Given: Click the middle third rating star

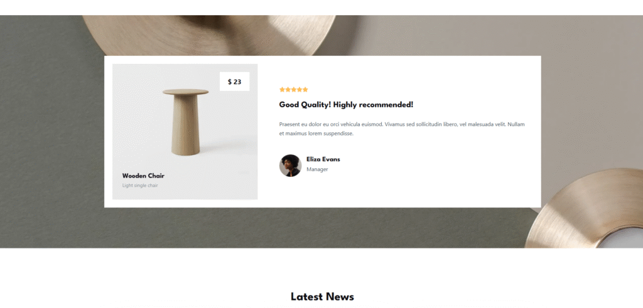Looking at the screenshot, I should click(x=294, y=89).
